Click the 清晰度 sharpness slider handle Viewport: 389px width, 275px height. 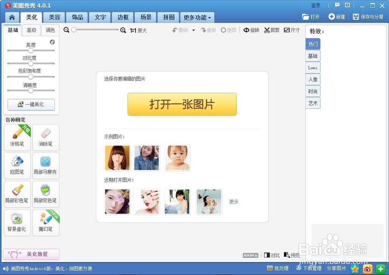[31, 91]
